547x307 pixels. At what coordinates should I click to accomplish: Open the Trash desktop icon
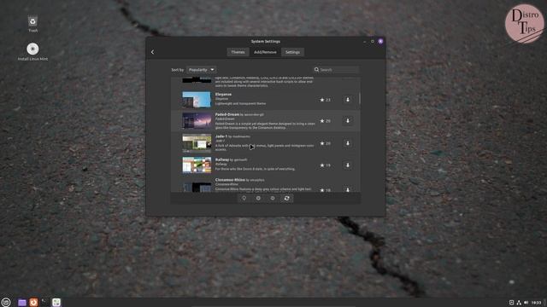pos(32,24)
